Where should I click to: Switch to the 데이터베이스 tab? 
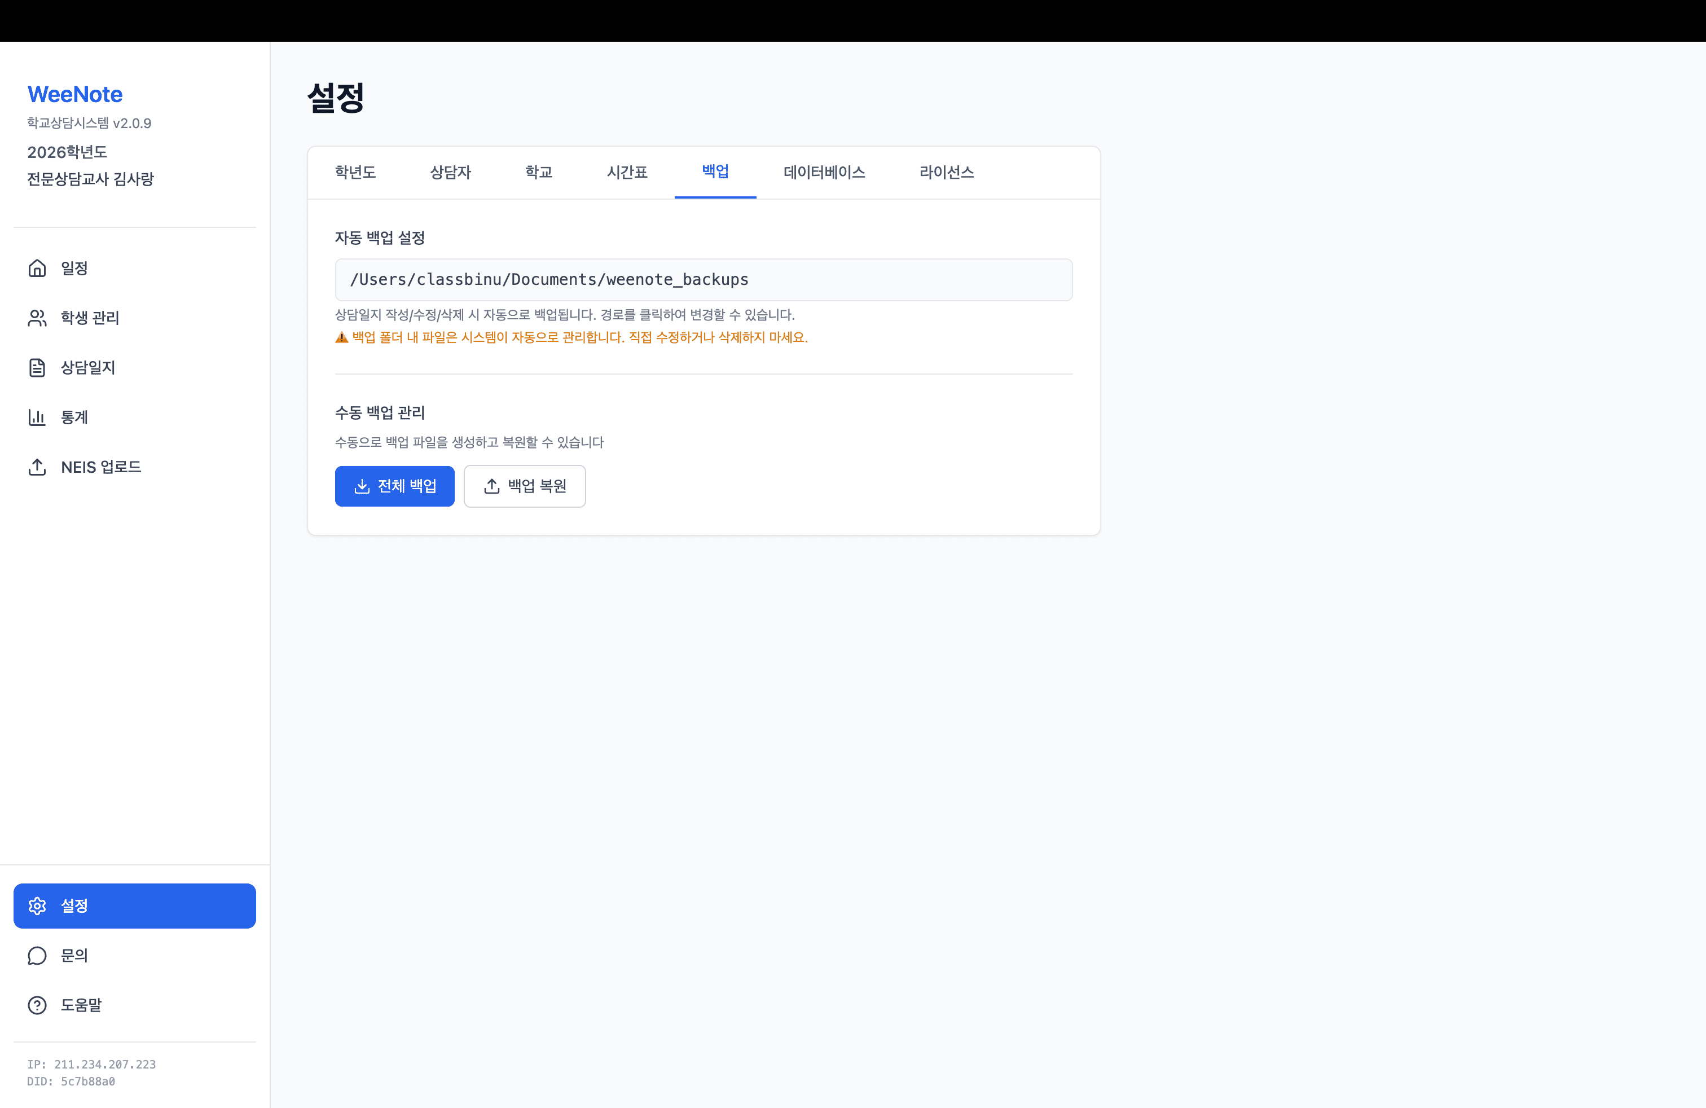coord(824,172)
